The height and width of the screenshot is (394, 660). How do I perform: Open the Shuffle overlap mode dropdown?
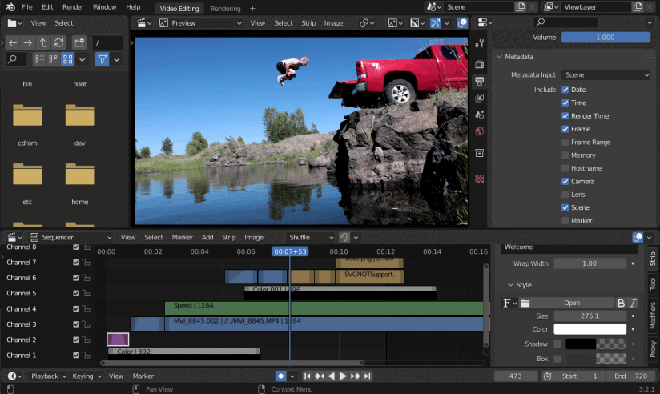pyautogui.click(x=310, y=237)
